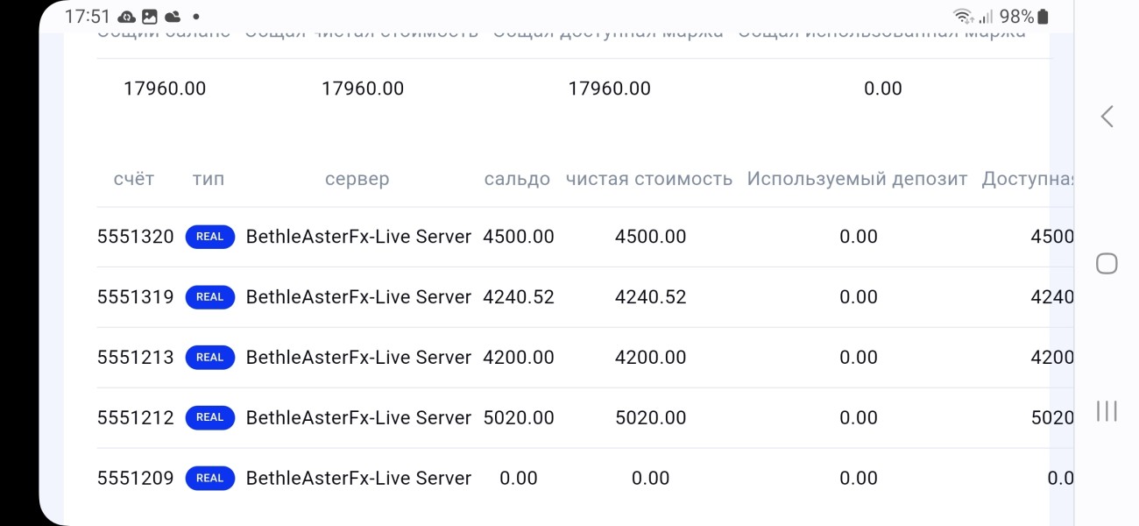Image resolution: width=1139 pixels, height=526 pixels.
Task: Click Используемый депозит 0.00 for account 5551212
Action: point(859,417)
